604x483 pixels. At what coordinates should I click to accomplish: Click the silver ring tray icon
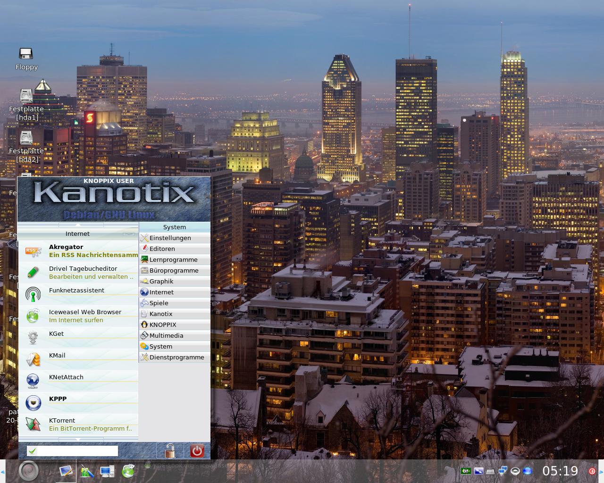point(515,471)
